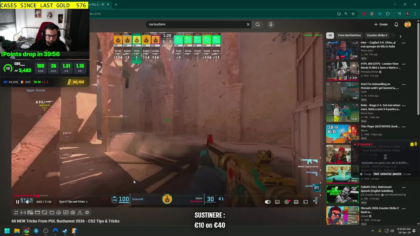Click the Play on TV cast icon

tap(305, 202)
